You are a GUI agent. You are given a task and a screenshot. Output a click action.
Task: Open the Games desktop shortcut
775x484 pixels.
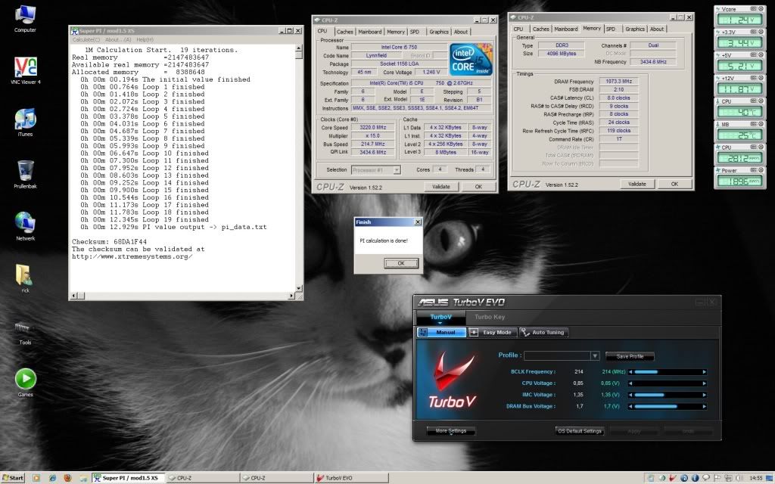25,379
